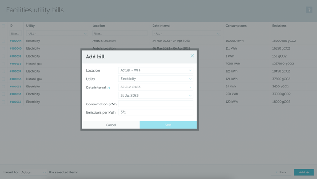Click the Facilities utility bills page title
The width and height of the screenshot is (317, 179).
[x=35, y=10]
